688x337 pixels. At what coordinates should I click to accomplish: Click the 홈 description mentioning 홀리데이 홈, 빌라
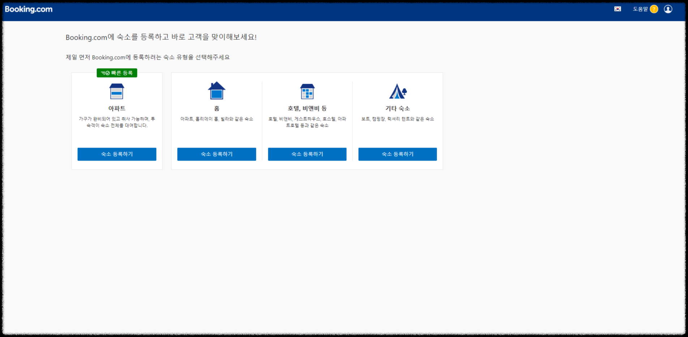click(x=217, y=119)
